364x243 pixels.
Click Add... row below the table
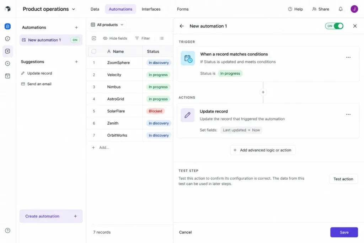[x=101, y=147]
